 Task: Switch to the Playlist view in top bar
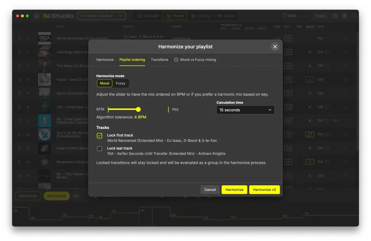click(175, 16)
